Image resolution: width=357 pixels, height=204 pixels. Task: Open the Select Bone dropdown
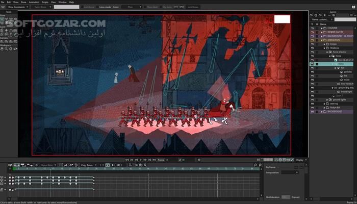coord(42,7)
